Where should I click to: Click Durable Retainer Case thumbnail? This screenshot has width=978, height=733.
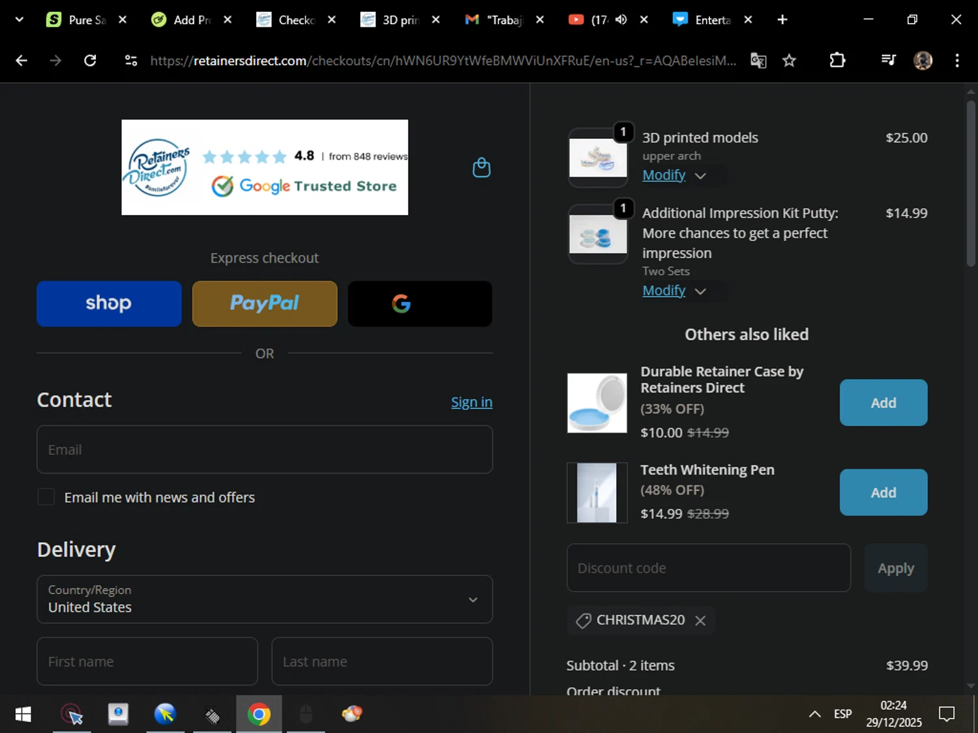pos(597,403)
